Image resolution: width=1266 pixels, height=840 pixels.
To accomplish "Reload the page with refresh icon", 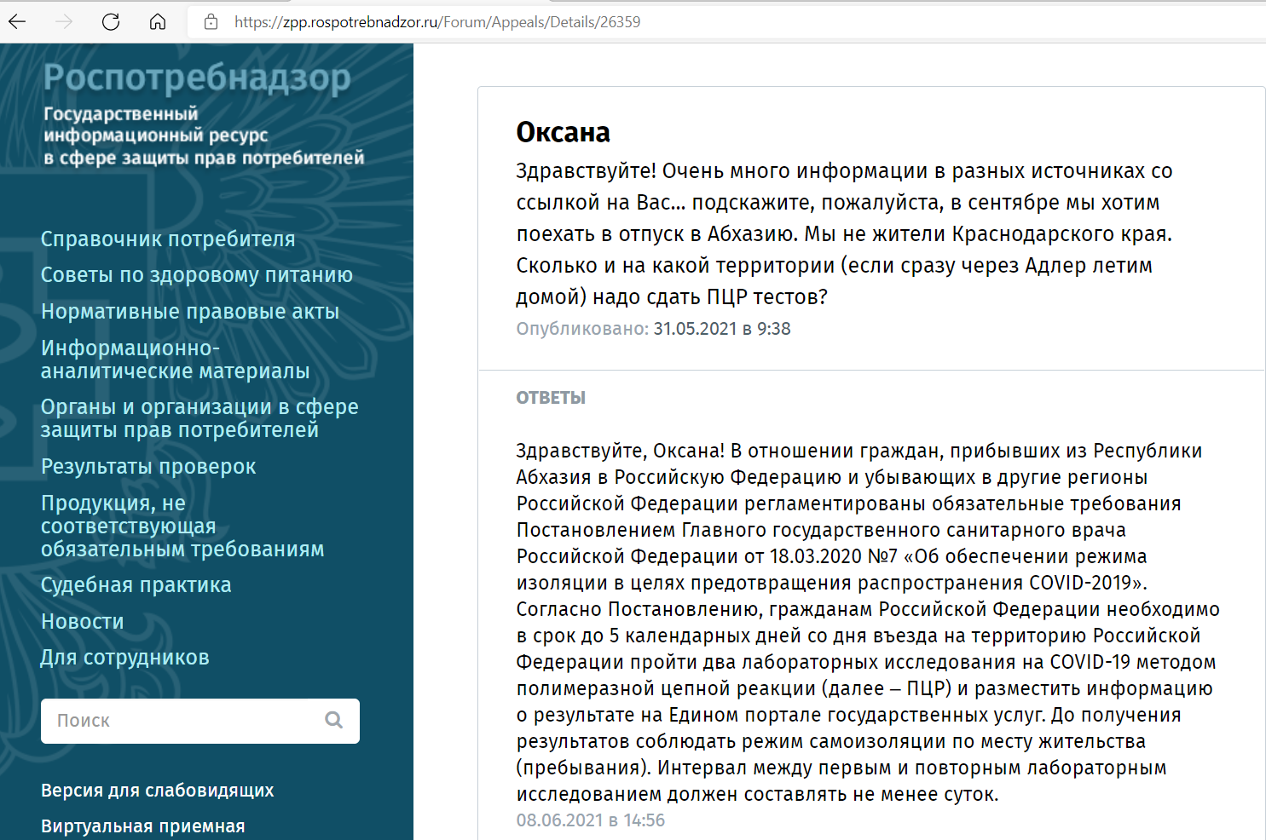I will point(111,22).
